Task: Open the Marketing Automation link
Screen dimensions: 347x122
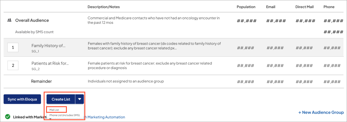Action: click(106, 117)
